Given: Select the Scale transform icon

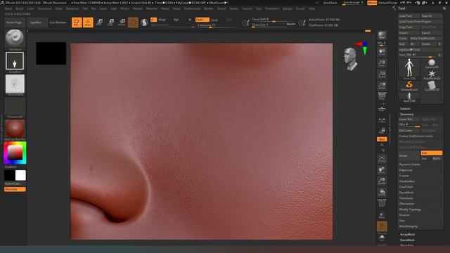Looking at the screenshot, I should click(110, 22).
